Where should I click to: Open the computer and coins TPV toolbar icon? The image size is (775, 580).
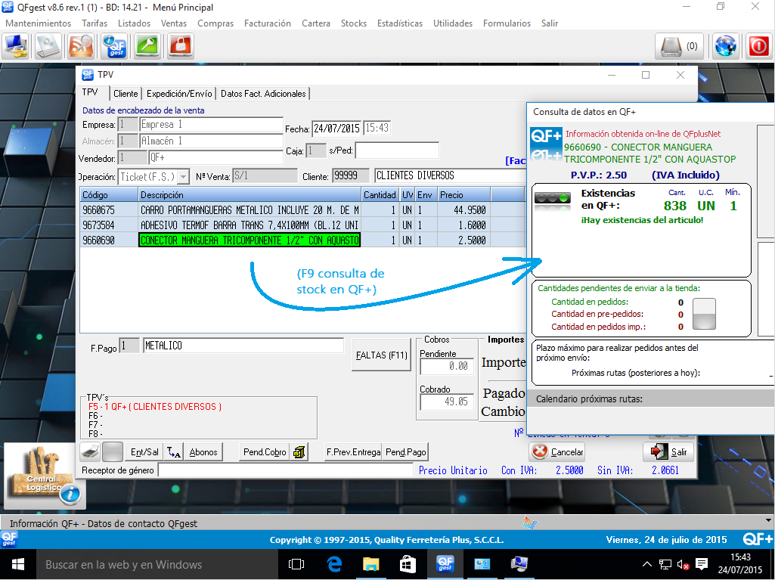[16, 46]
